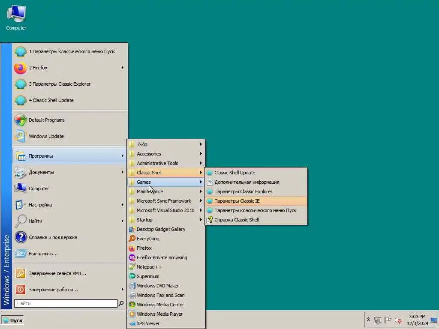
Task: Click the Windows Media Center icon
Action: click(132, 305)
